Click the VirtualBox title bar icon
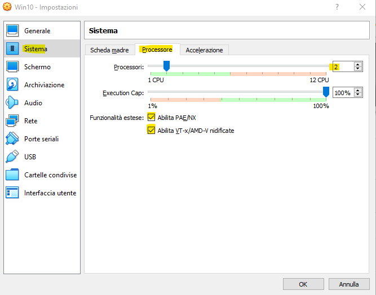 (7, 7)
